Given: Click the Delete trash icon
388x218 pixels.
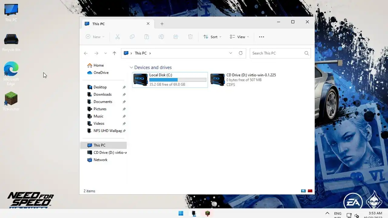Looking at the screenshot, I should click(x=190, y=37).
